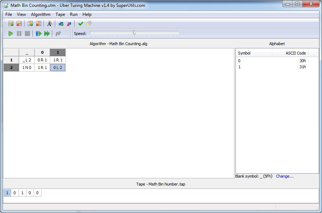Stop the machine execution

click(28, 33)
